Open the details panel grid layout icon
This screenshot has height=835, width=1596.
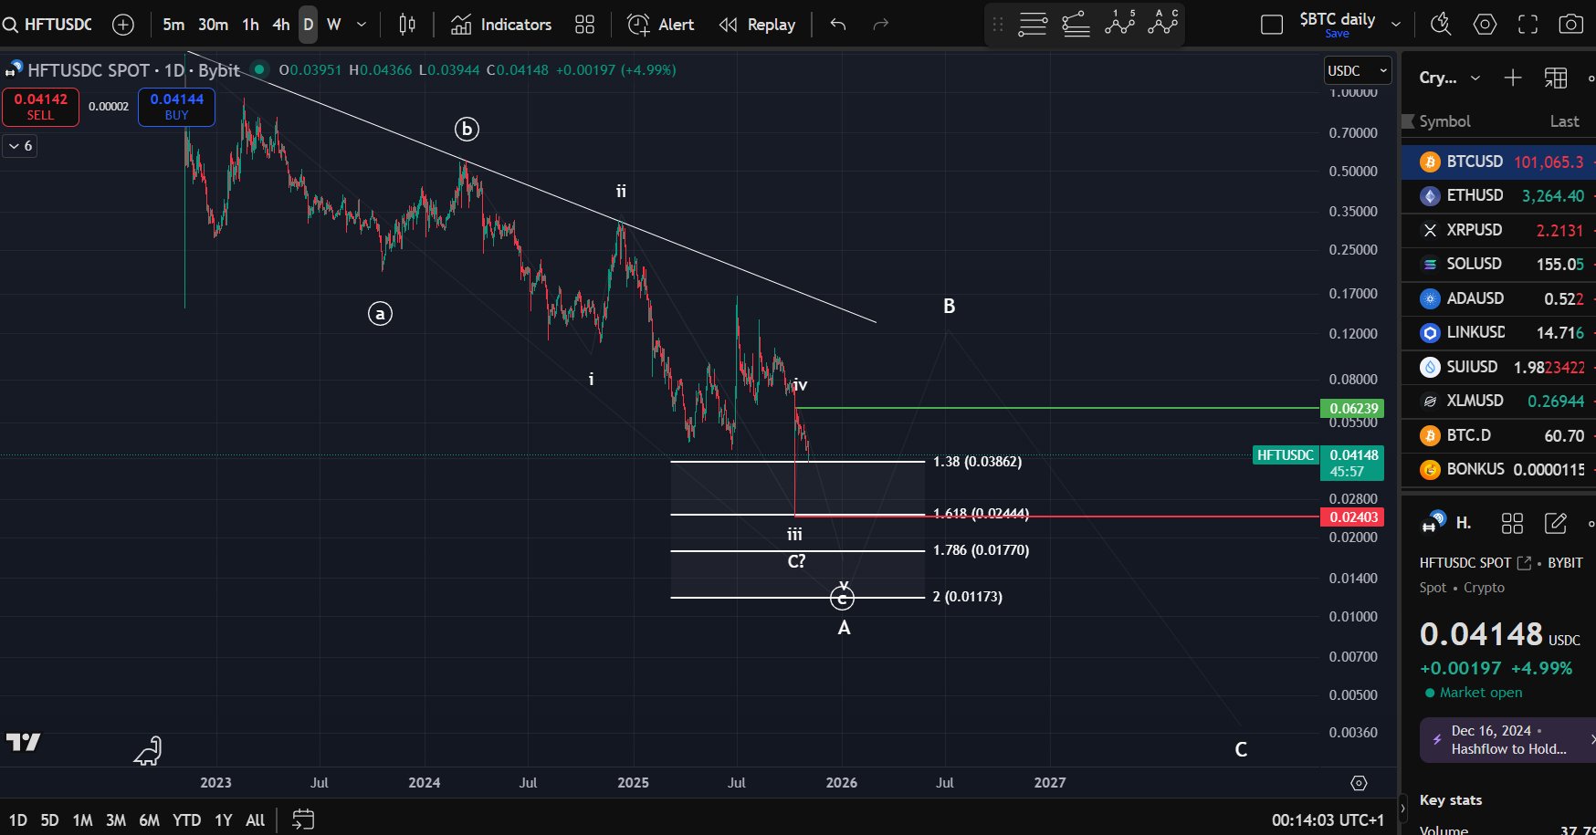1513,523
